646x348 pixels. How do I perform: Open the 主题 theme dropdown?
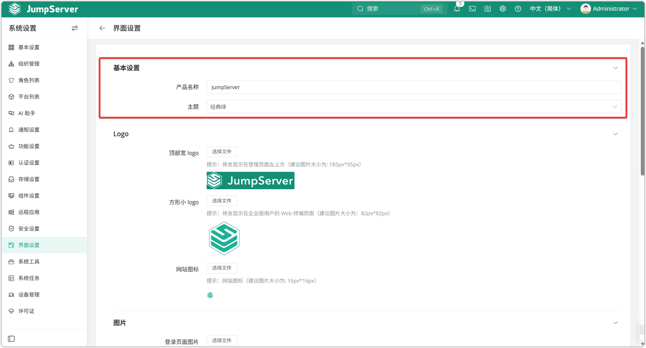[x=414, y=107]
